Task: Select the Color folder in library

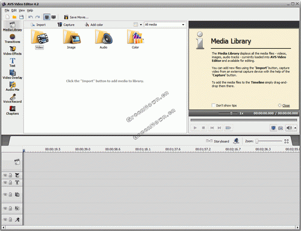Action: tap(135, 39)
